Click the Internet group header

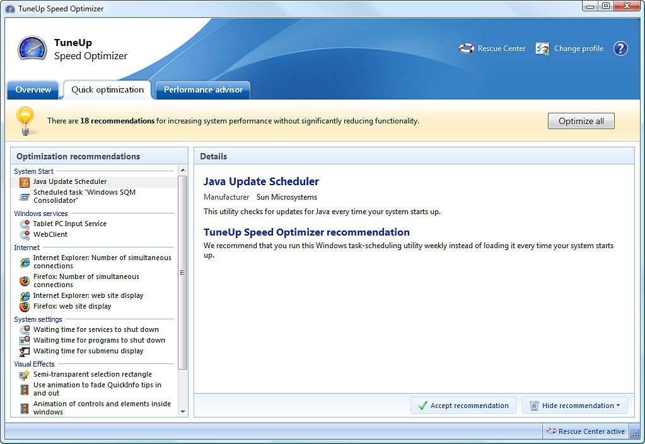(x=26, y=248)
